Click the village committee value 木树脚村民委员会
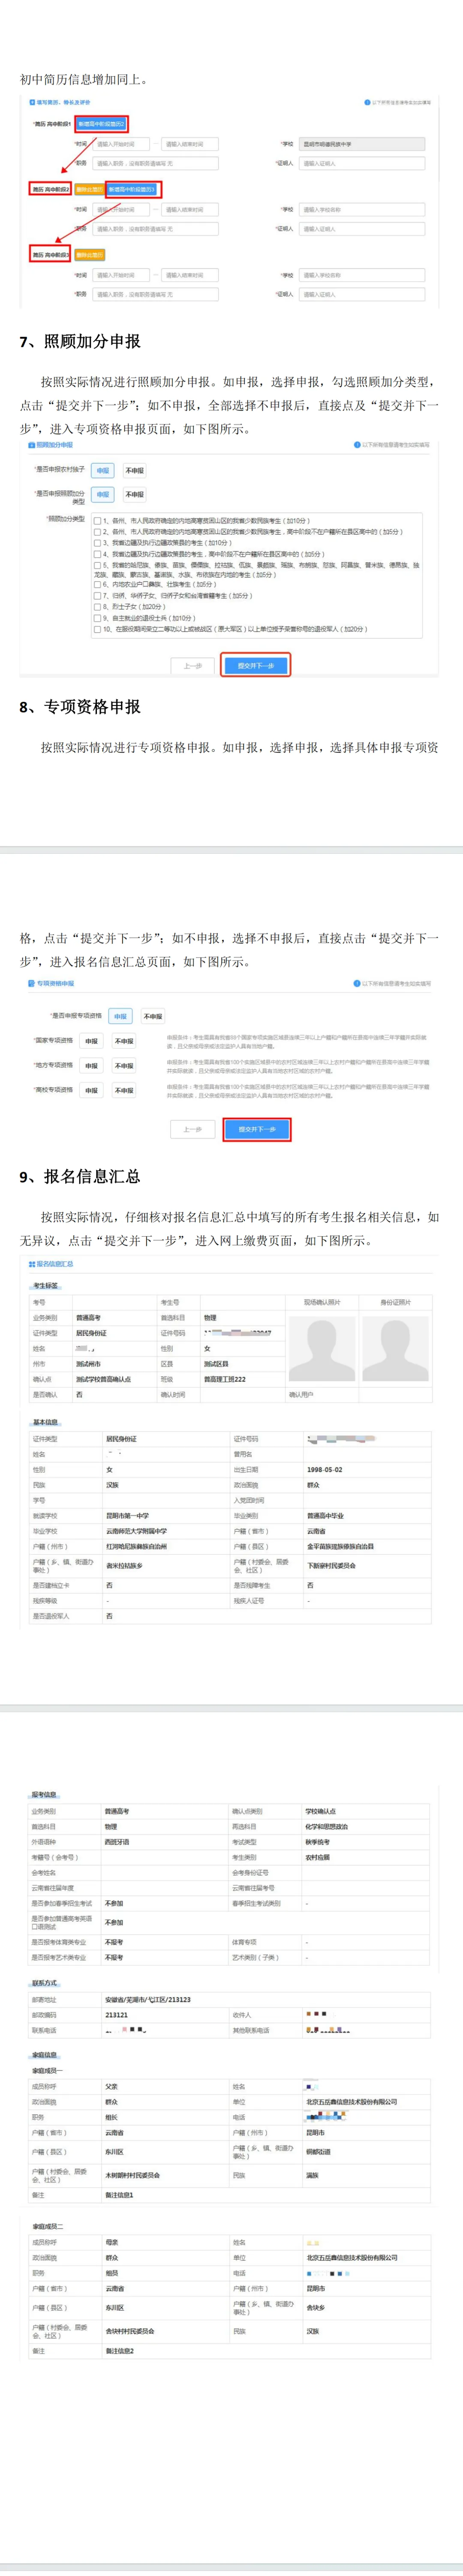 (x=132, y=2174)
